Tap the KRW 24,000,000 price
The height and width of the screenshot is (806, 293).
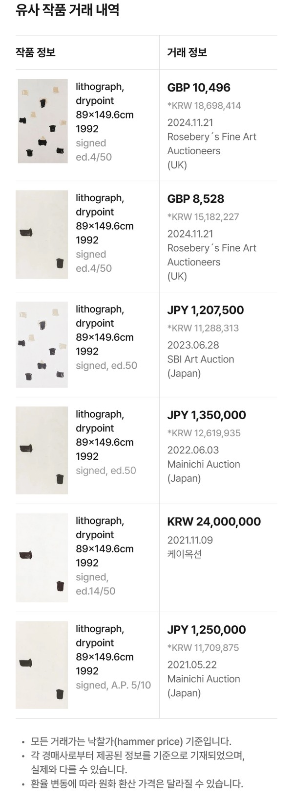click(x=214, y=522)
